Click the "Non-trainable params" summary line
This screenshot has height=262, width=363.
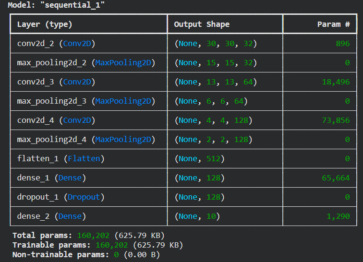[x=86, y=255]
